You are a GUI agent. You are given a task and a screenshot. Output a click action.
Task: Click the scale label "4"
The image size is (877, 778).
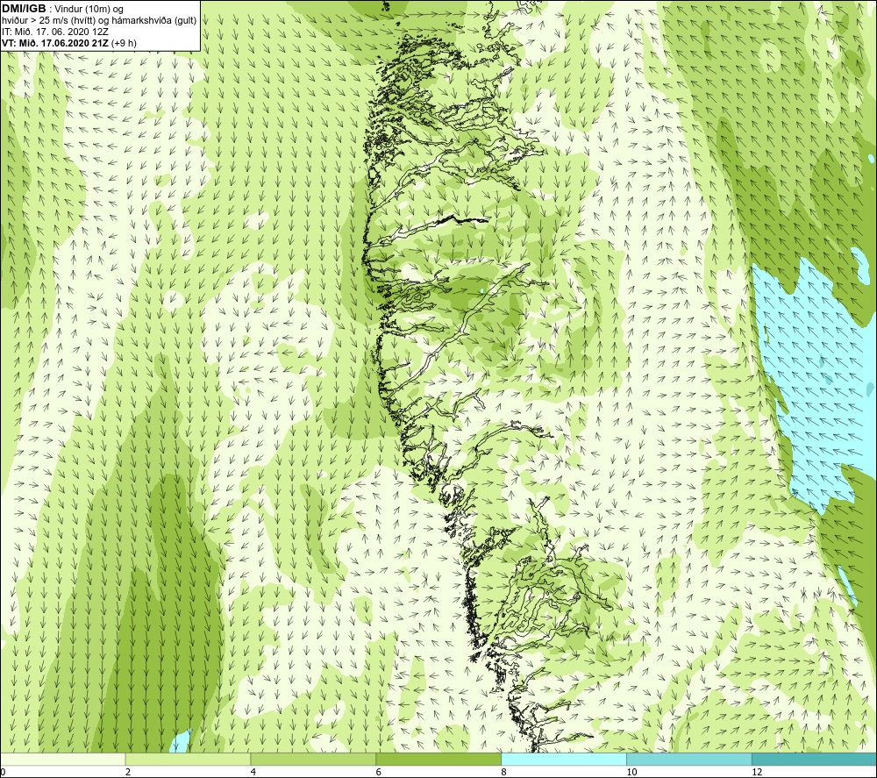[253, 773]
